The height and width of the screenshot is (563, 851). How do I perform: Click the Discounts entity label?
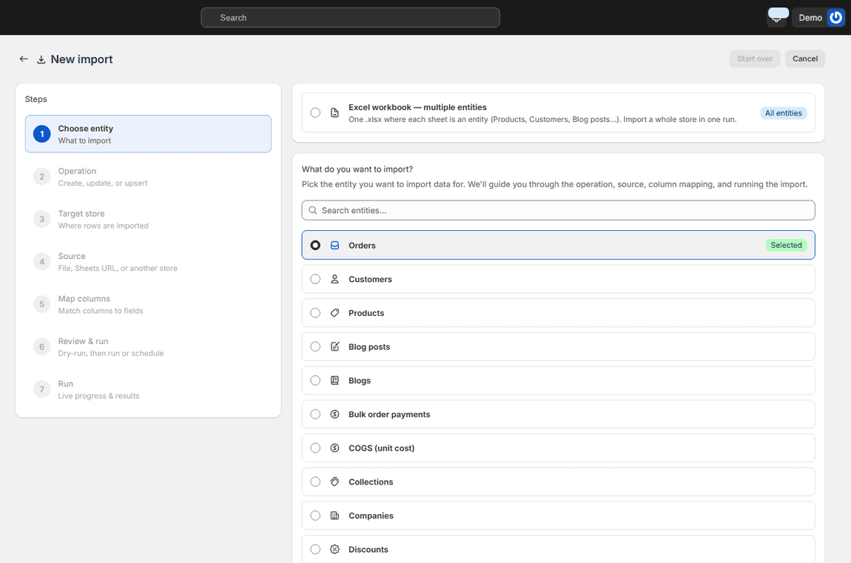368,549
